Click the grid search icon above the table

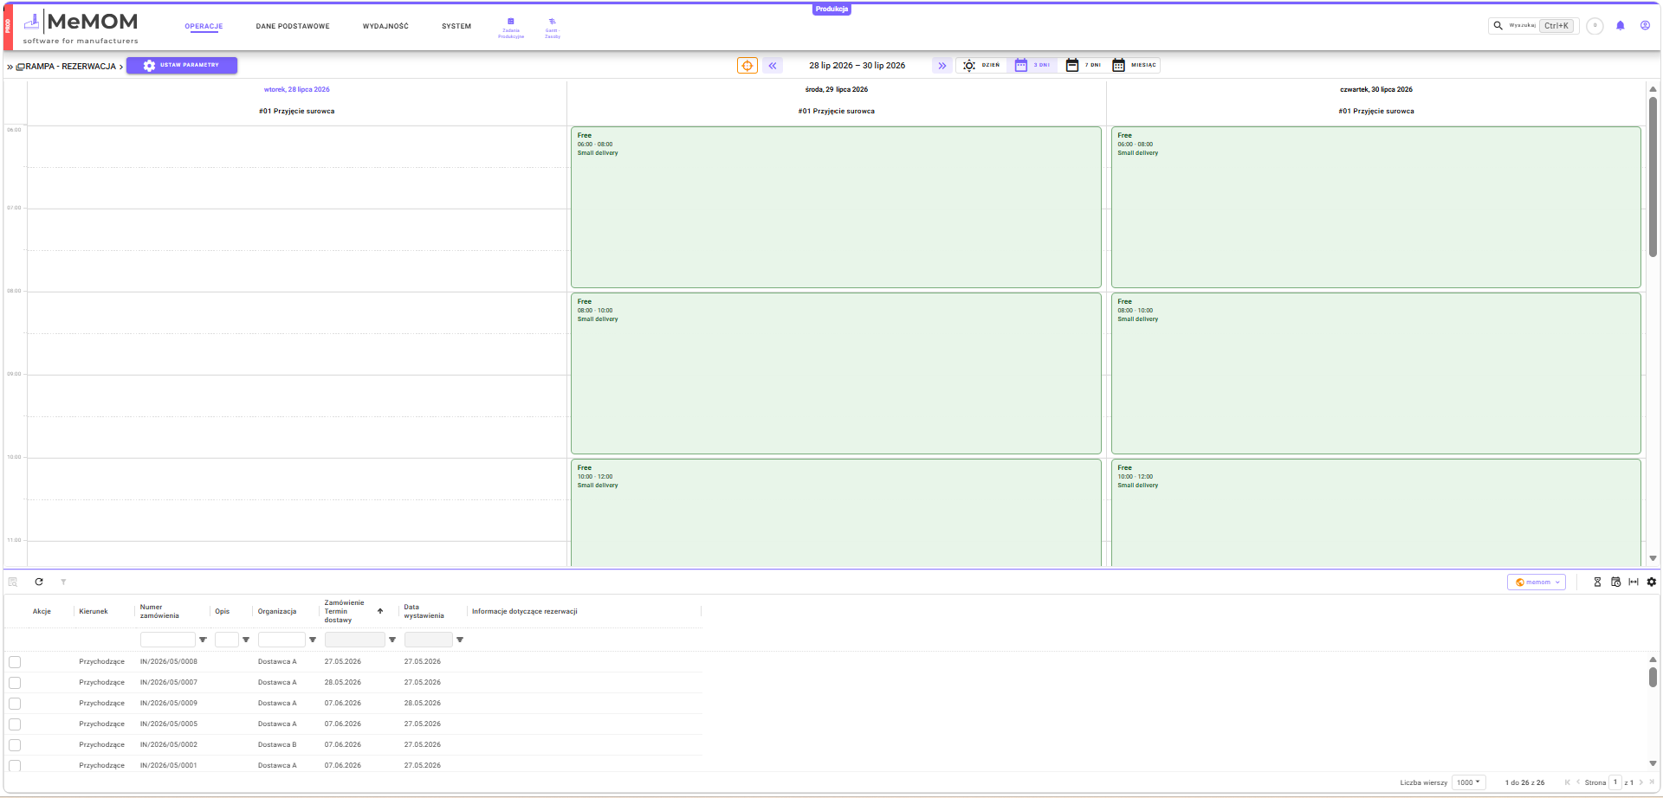click(x=13, y=582)
